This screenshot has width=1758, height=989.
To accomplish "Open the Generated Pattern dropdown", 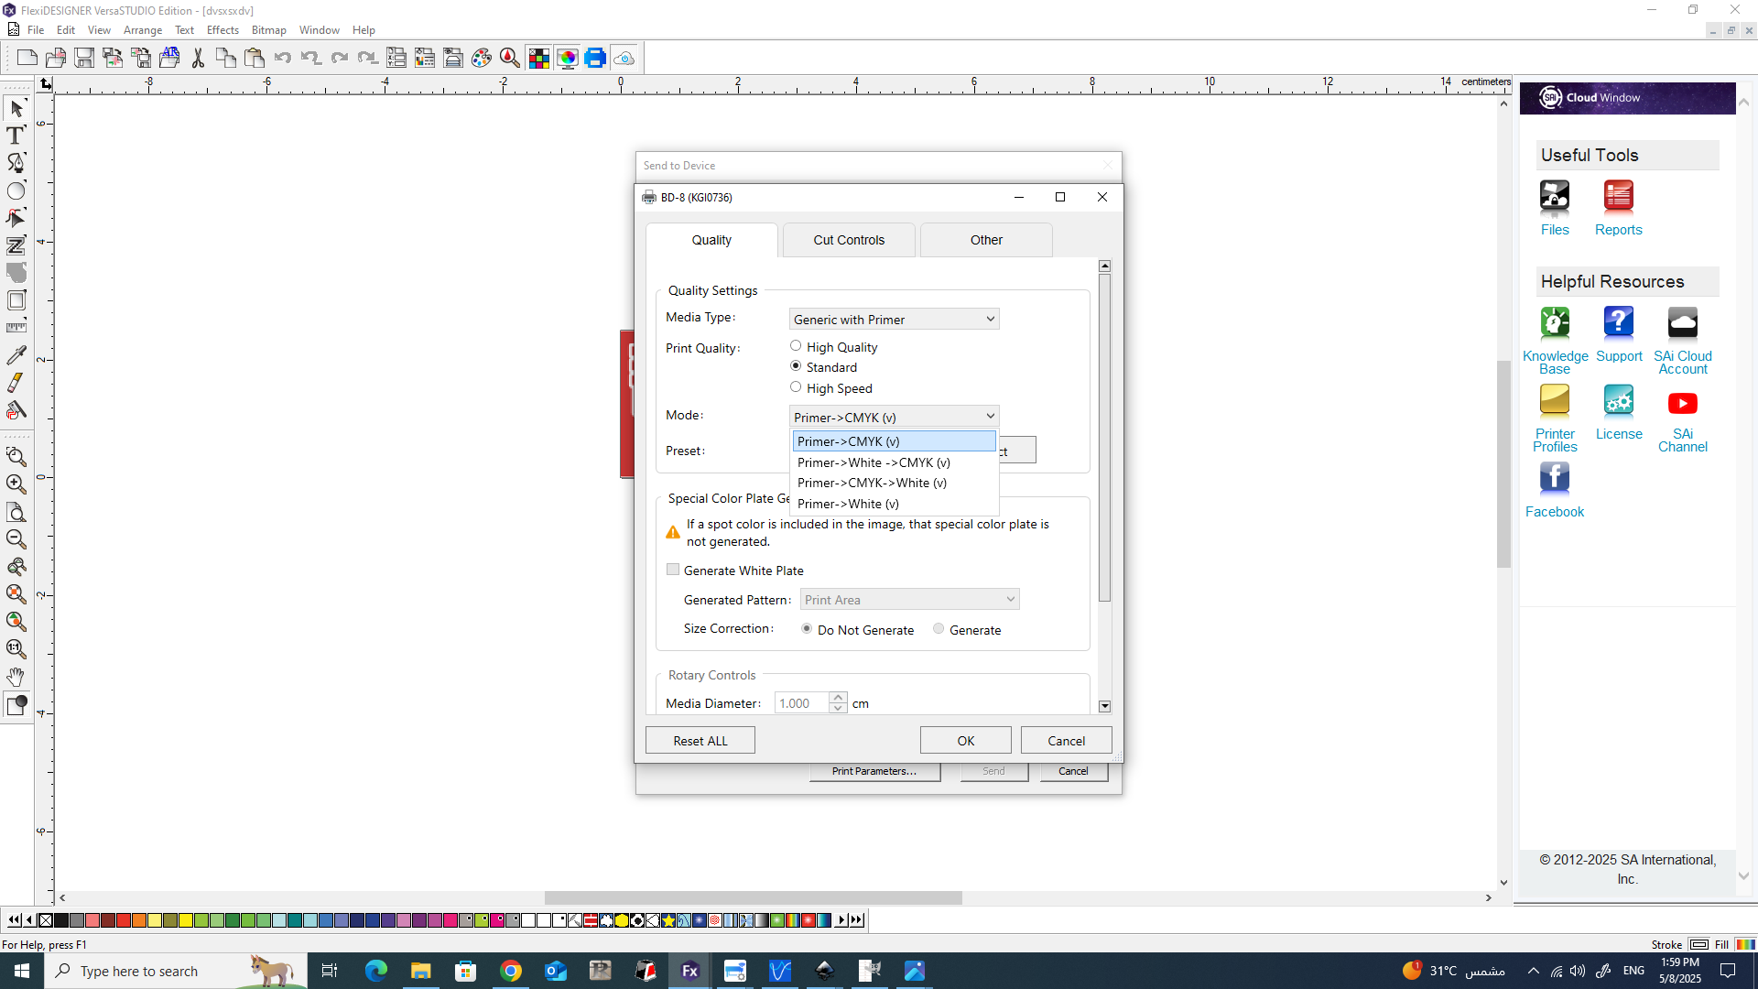I will click(909, 600).
